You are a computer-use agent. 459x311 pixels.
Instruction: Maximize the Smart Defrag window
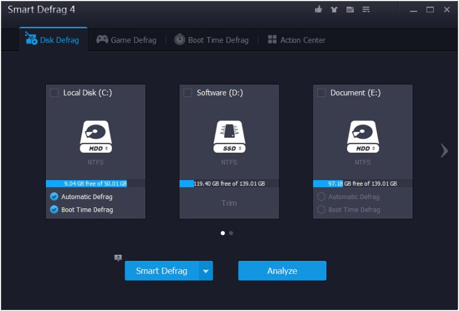pyautogui.click(x=430, y=10)
